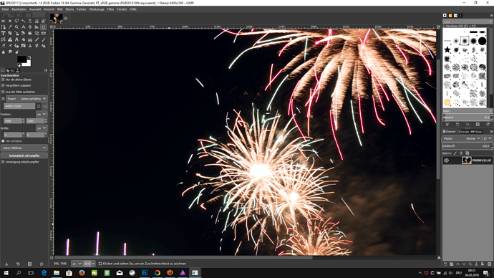This screenshot has height=278, width=494.
Task: Open the Position unit px dropdown
Action: (42, 114)
